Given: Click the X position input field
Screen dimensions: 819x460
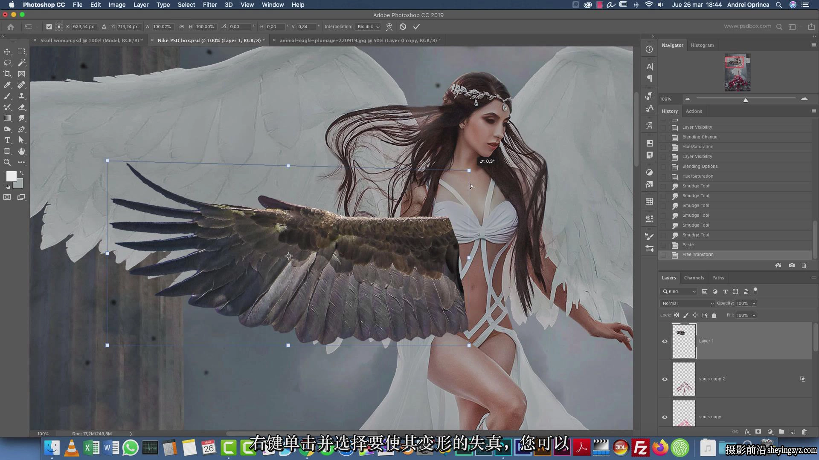Looking at the screenshot, I should pyautogui.click(x=84, y=26).
